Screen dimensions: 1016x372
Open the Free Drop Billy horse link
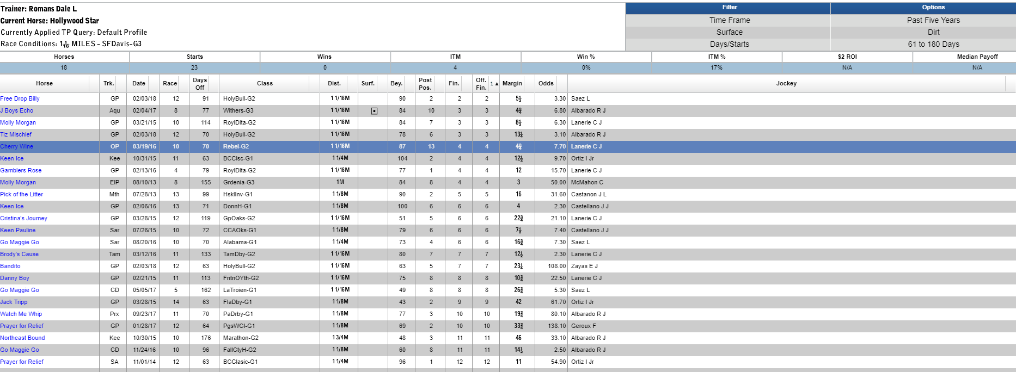[20, 99]
